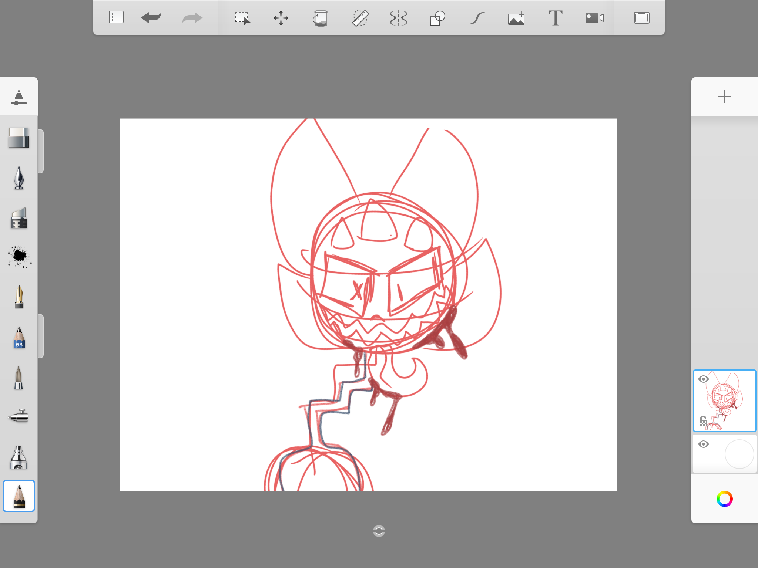
Task: Open the predictive stroke curve tool
Action: pyautogui.click(x=477, y=18)
